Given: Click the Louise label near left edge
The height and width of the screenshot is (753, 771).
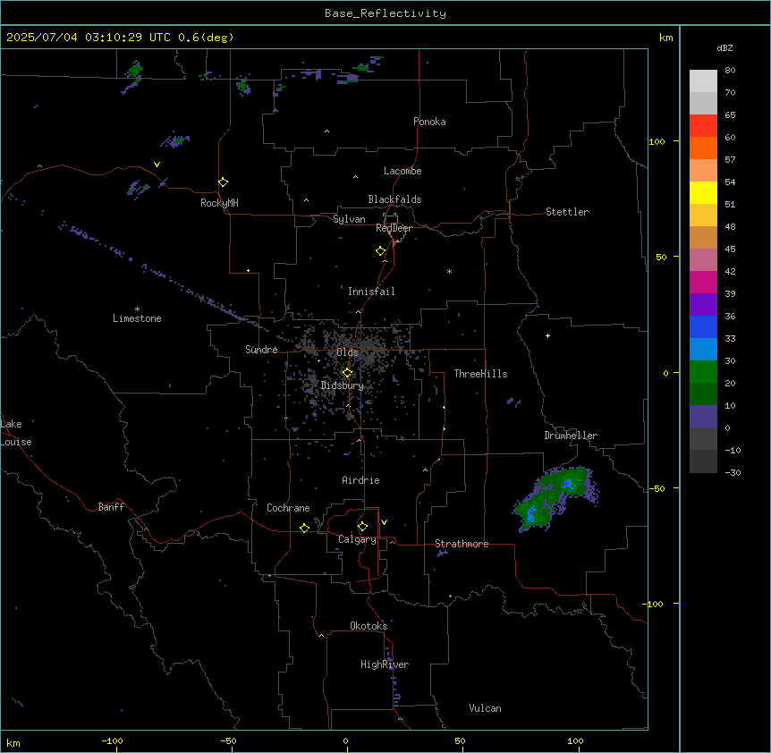Looking at the screenshot, I should 16,442.
